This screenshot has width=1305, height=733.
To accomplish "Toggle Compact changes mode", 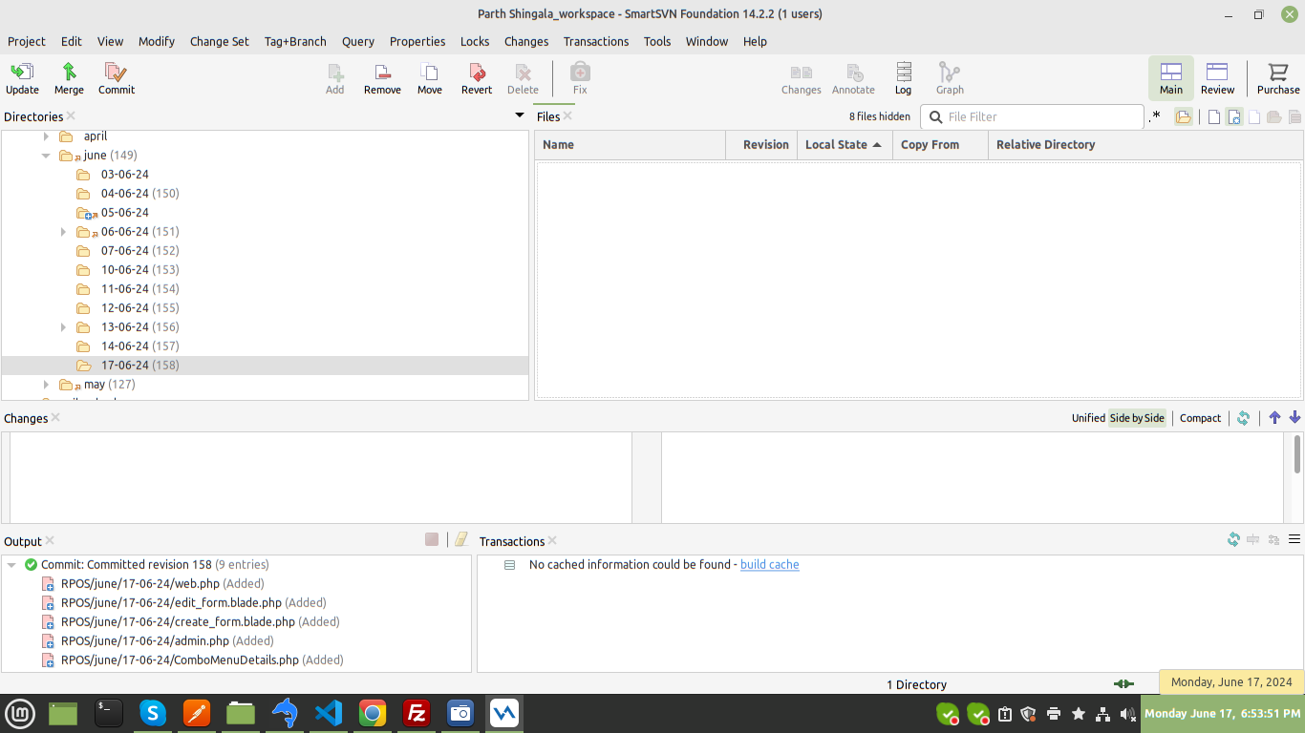I will coord(1200,418).
